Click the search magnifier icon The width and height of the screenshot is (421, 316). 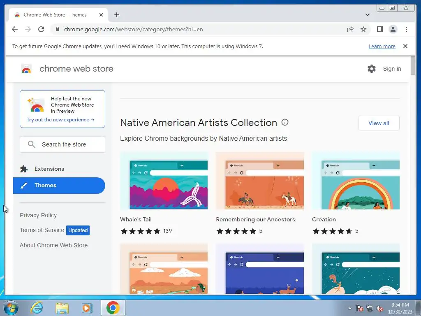tap(31, 144)
